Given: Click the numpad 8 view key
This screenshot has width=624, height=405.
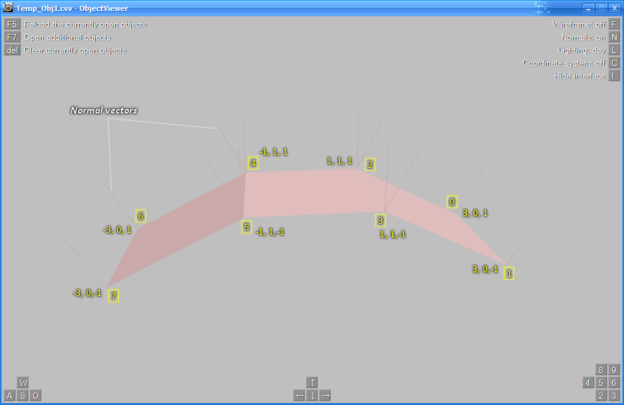Looking at the screenshot, I should [x=601, y=370].
